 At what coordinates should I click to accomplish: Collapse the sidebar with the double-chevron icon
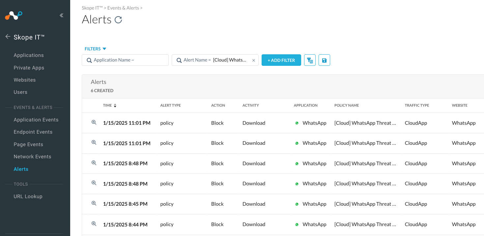coord(61,15)
